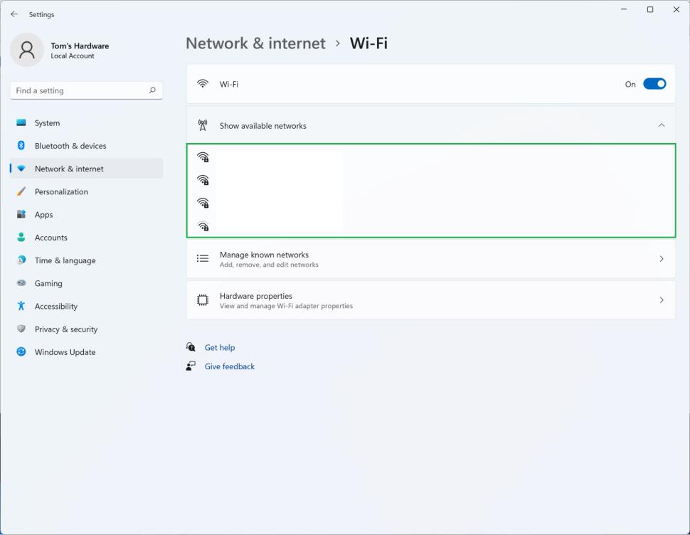The height and width of the screenshot is (535, 690).
Task: Turn off the Wi-Fi toggle
Action: tap(654, 83)
